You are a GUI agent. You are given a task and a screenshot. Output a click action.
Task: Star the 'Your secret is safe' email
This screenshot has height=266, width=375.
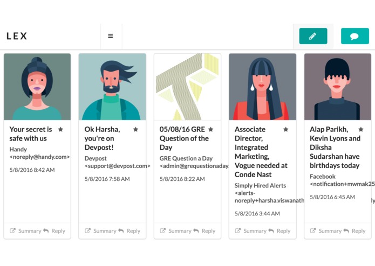pyautogui.click(x=61, y=129)
